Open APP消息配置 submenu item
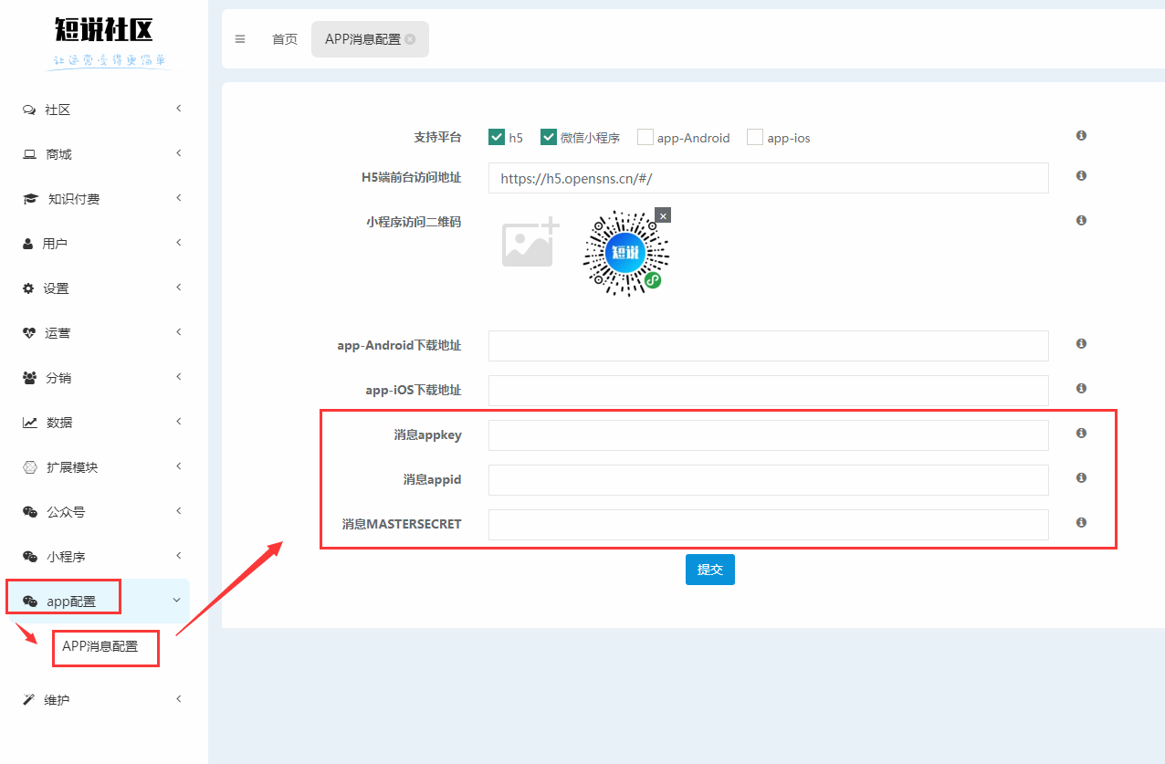The image size is (1165, 764). [x=100, y=646]
